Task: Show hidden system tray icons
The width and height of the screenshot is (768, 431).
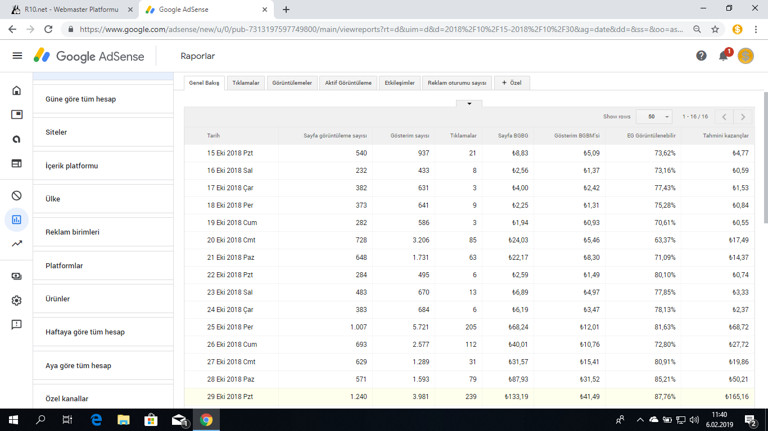Action: point(640,419)
